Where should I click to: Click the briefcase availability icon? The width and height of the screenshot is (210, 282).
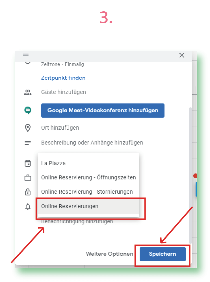click(27, 178)
